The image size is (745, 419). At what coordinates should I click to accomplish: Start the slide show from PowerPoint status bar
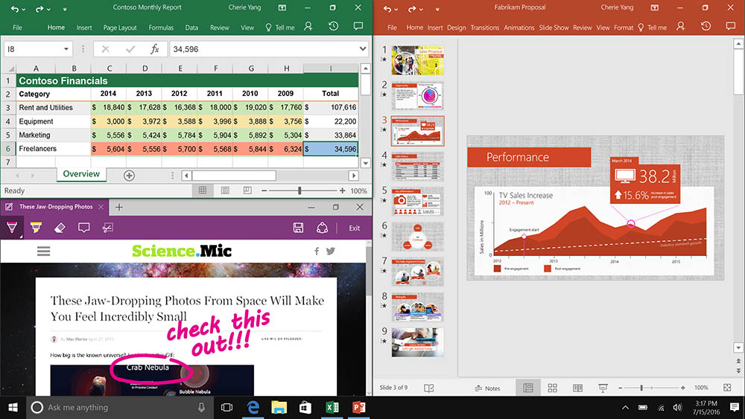[x=602, y=388]
